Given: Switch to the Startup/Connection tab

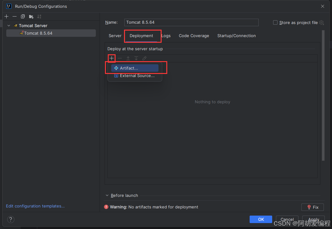Looking at the screenshot, I should click(x=236, y=36).
